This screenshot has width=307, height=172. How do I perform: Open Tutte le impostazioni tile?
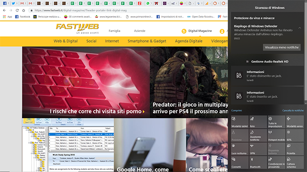click(x=276, y=122)
